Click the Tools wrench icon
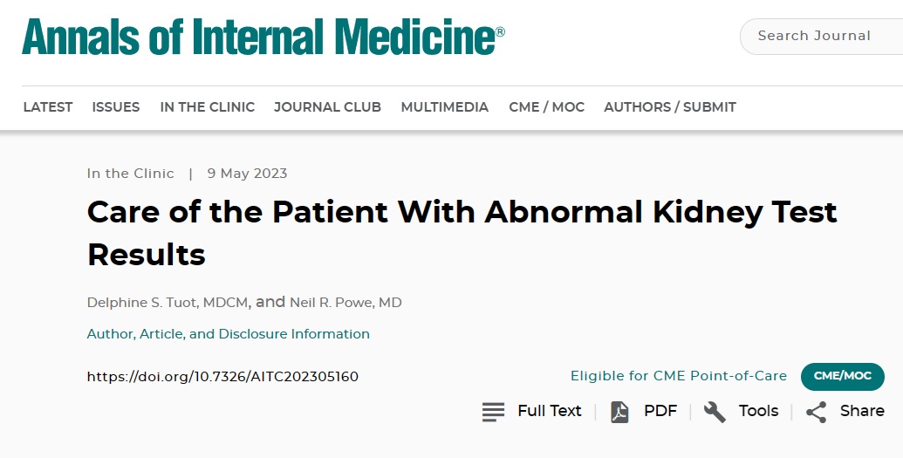Screen dimensions: 903x458 [x=715, y=412]
